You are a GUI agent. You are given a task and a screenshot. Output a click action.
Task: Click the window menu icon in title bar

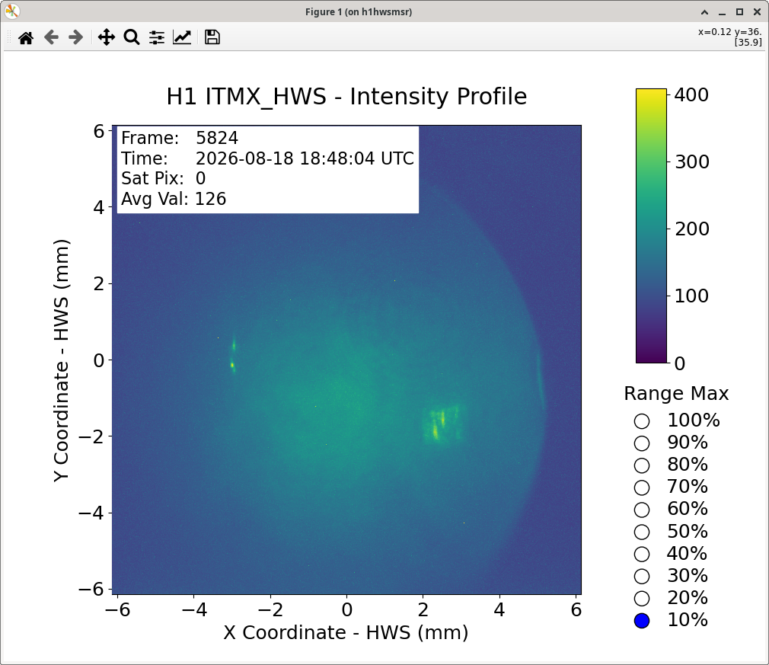click(x=11, y=11)
